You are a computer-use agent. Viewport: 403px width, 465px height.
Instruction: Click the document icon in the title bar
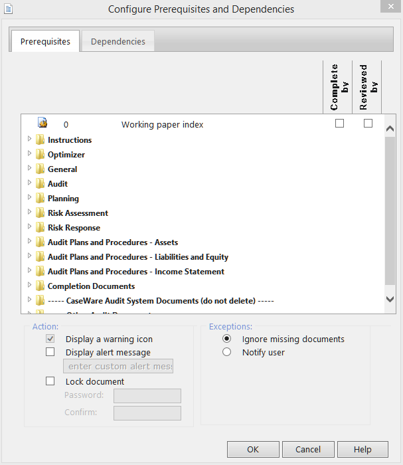(x=8, y=9)
